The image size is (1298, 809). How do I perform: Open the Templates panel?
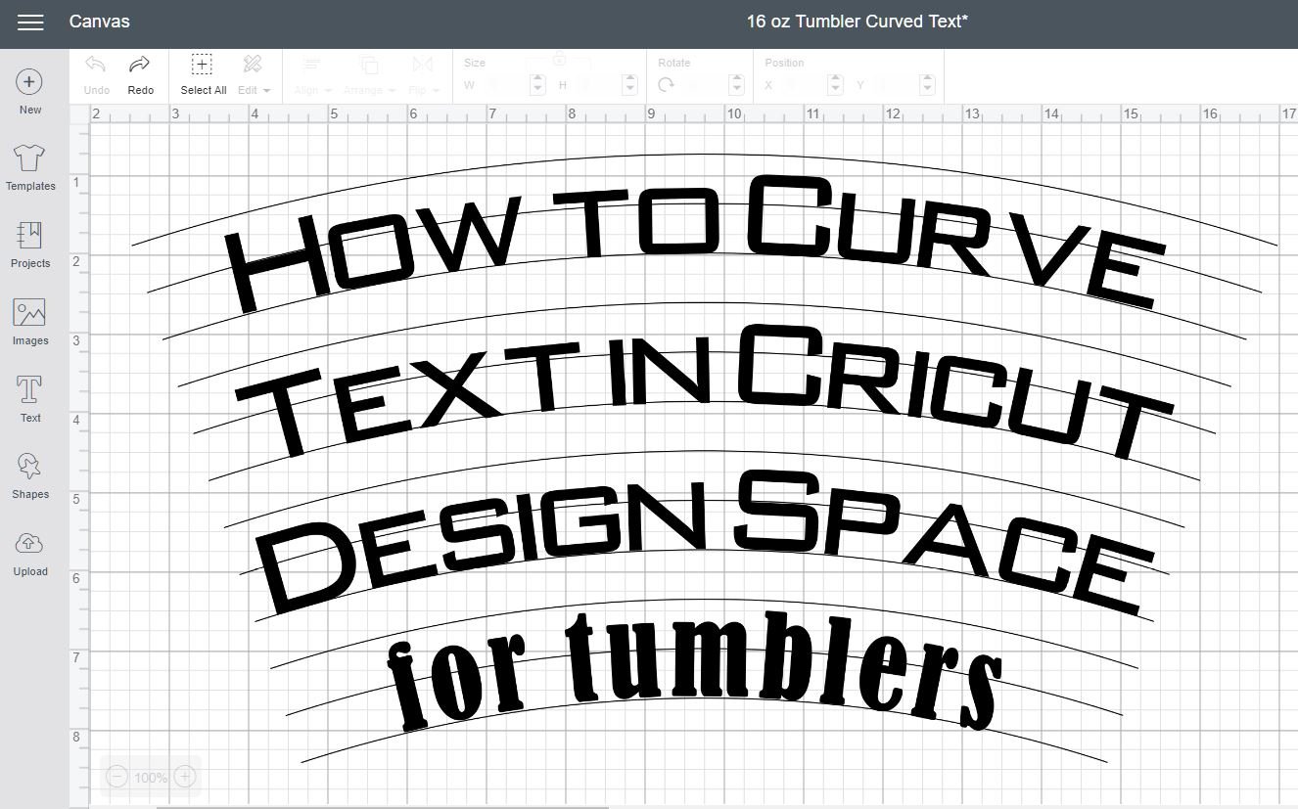30,167
